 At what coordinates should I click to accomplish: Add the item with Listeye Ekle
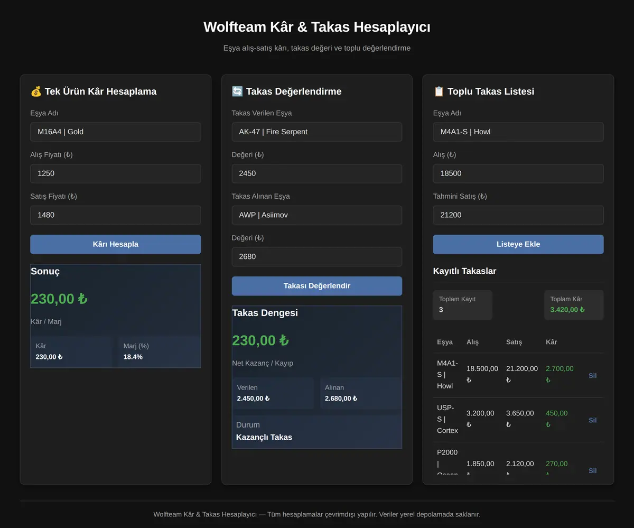tap(518, 244)
